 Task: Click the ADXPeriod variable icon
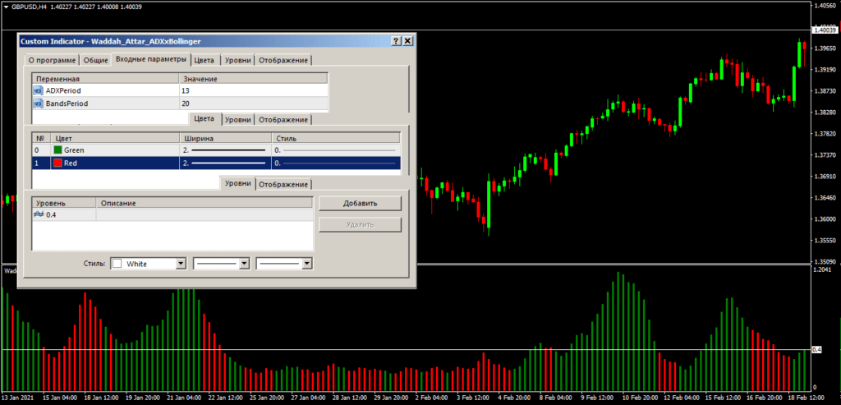pos(38,90)
